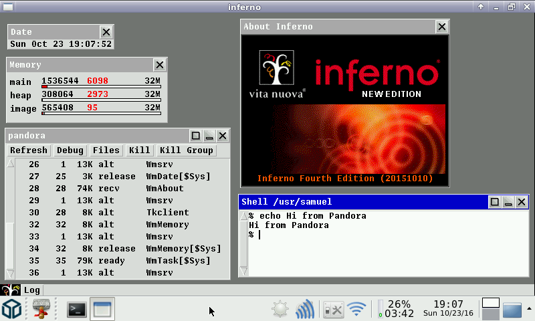Click scroll-down arrow in Shell window
This screenshot has height=321, width=535.
click(x=243, y=272)
